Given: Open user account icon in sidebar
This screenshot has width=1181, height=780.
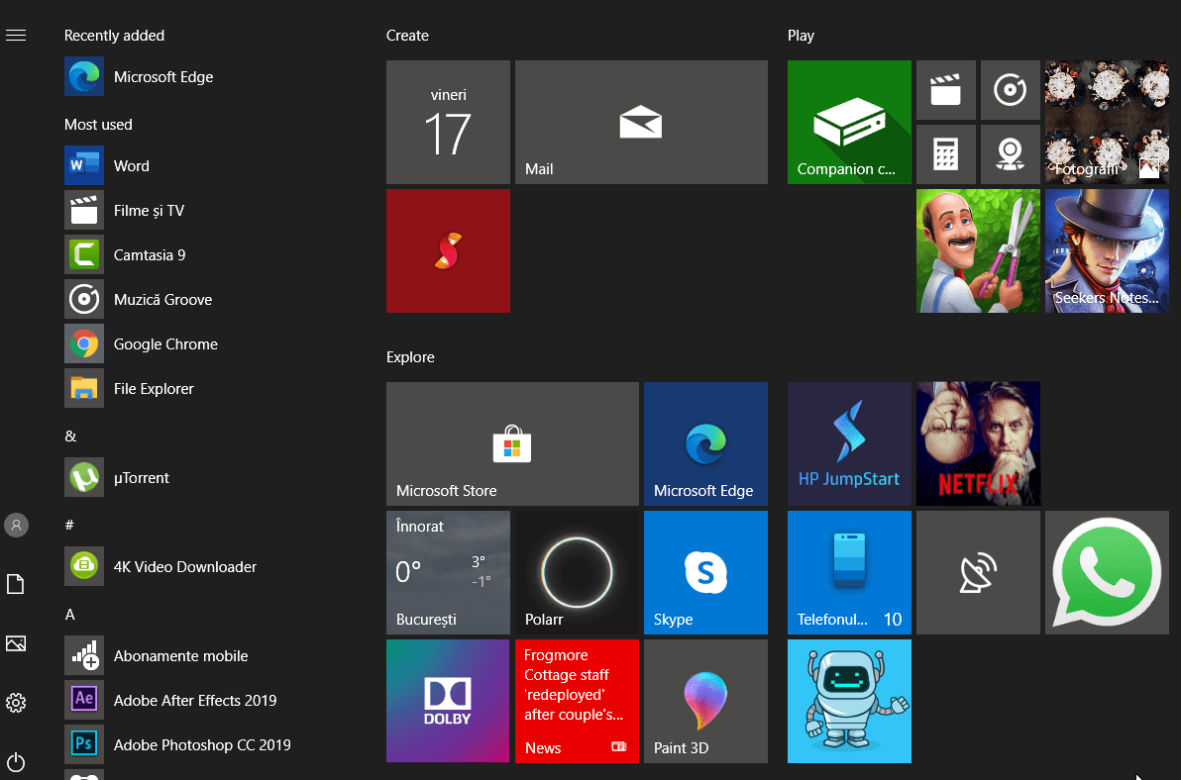Looking at the screenshot, I should 17,525.
